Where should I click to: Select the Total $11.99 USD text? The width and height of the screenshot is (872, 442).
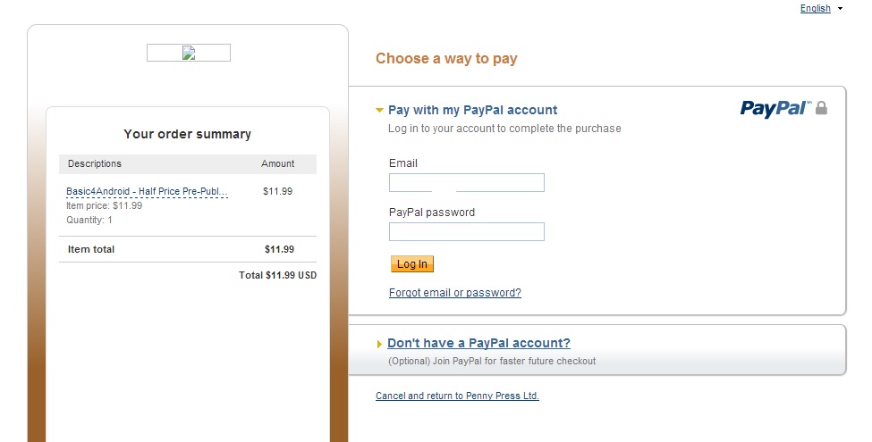277,275
